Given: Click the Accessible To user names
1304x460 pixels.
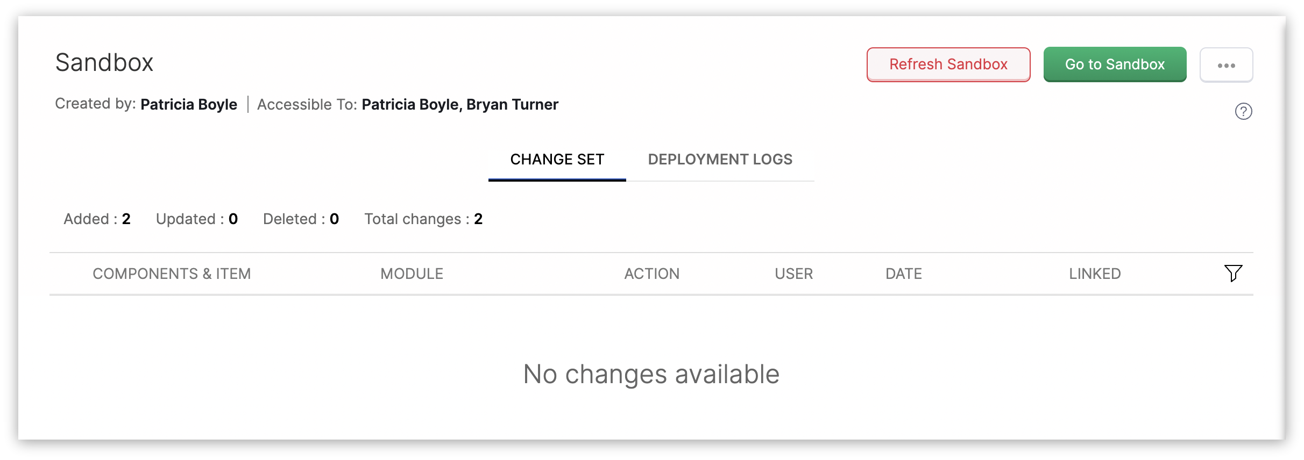Looking at the screenshot, I should click(x=460, y=104).
